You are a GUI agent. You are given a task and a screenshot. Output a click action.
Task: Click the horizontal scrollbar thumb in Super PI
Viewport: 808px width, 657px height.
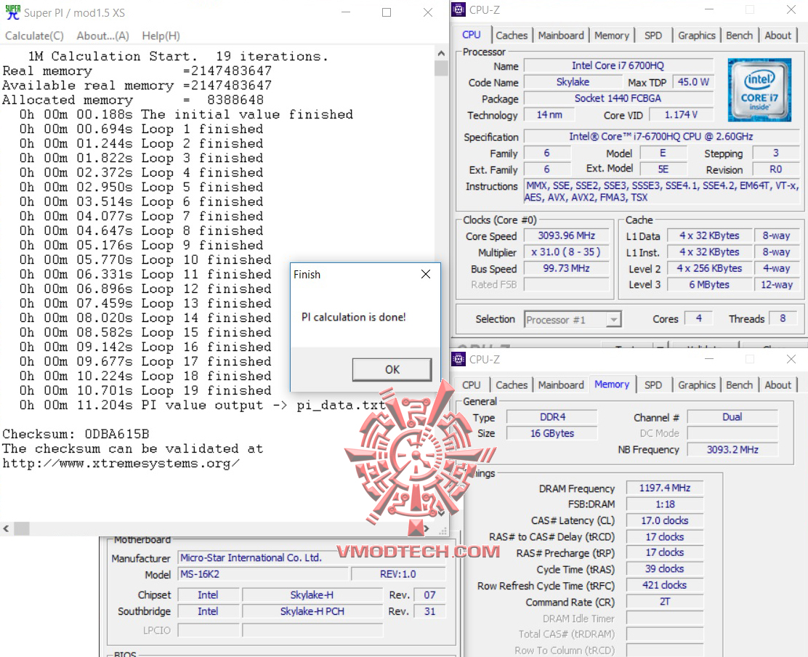[x=22, y=528]
